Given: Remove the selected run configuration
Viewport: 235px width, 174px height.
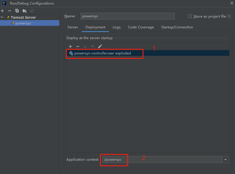Looking at the screenshot, I should pyautogui.click(x=10, y=11).
